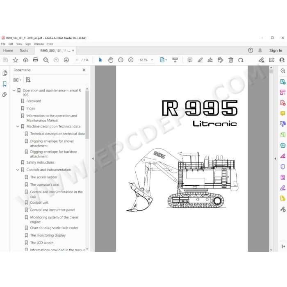Switch to the Tools tab
The height and width of the screenshot is (287, 287).
click(x=24, y=50)
